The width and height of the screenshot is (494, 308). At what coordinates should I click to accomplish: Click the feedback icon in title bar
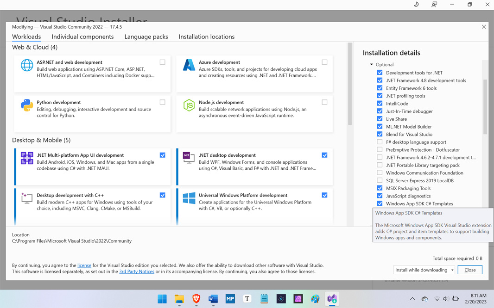434,5
